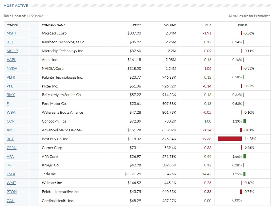Open the APA symbol link
This screenshot has height=210, width=275.
point(10,156)
